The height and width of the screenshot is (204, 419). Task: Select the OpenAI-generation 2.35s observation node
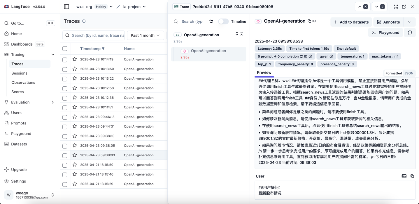(209, 54)
